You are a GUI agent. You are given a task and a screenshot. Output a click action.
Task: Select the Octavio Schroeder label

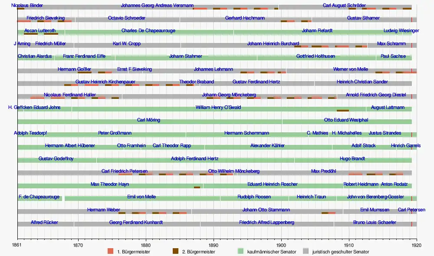pos(127,18)
